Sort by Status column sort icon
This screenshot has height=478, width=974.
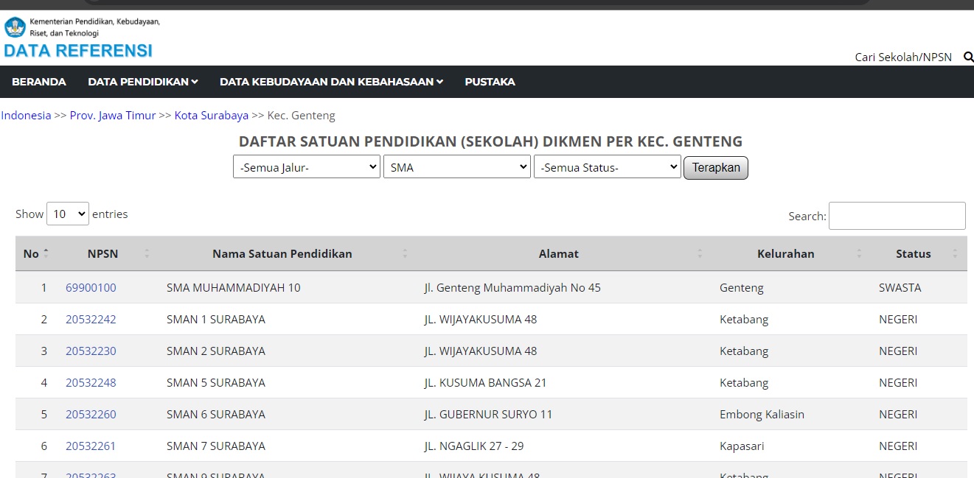pyautogui.click(x=955, y=253)
